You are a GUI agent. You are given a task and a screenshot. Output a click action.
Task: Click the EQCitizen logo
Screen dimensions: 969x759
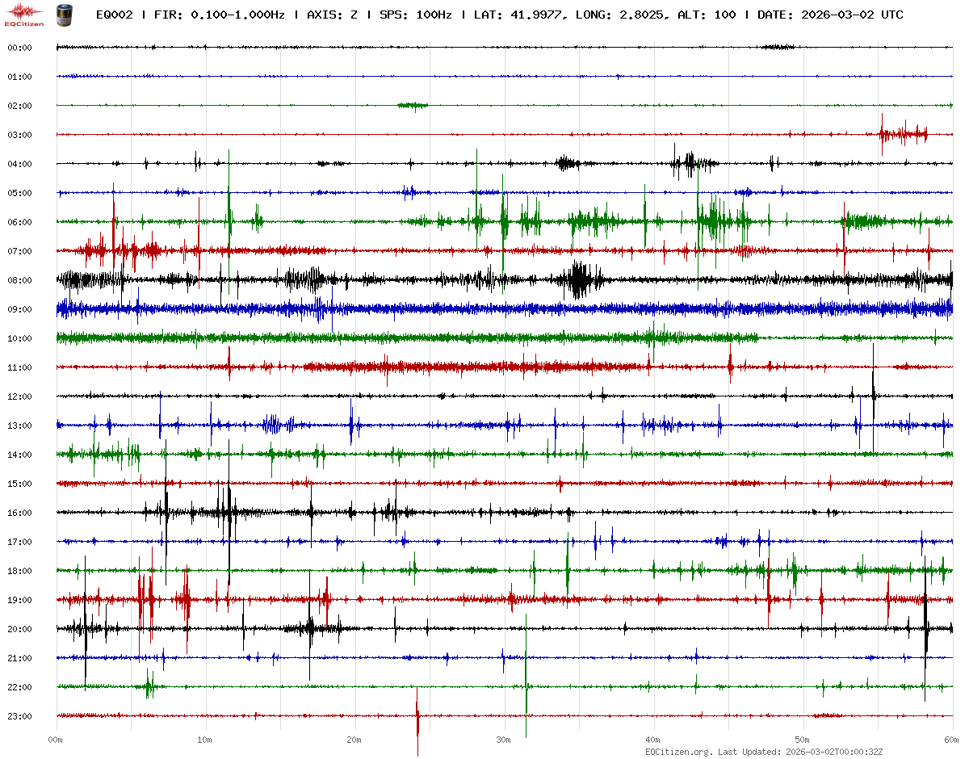pos(24,14)
